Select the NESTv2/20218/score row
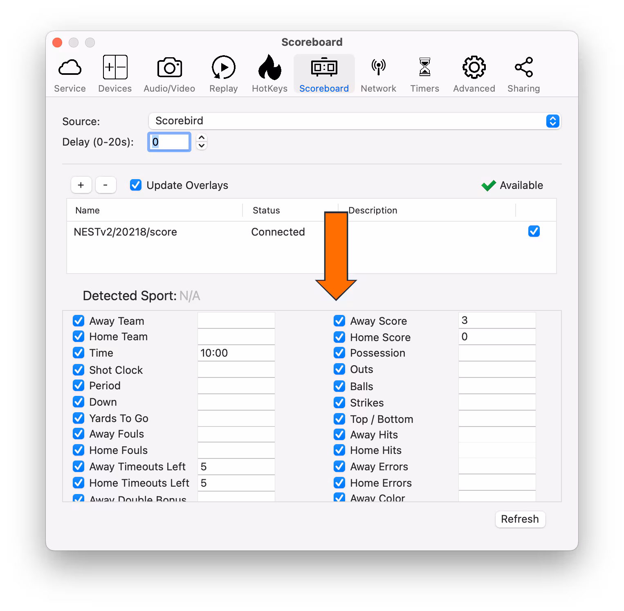 [x=311, y=232]
